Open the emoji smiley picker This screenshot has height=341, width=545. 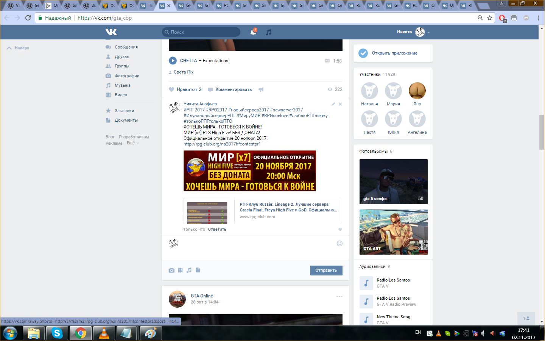pos(339,243)
